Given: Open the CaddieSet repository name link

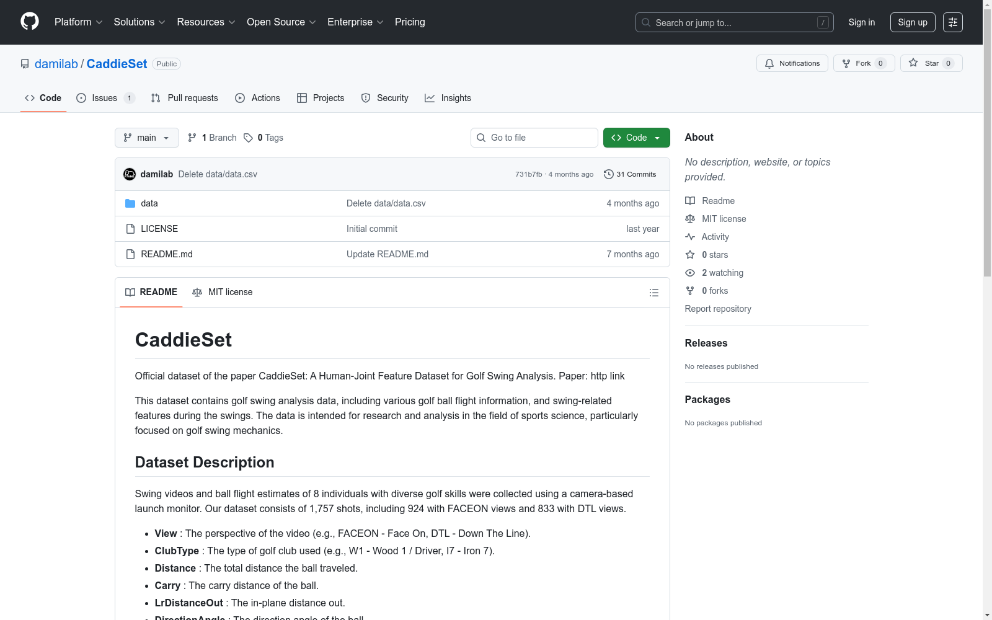Looking at the screenshot, I should 117,64.
